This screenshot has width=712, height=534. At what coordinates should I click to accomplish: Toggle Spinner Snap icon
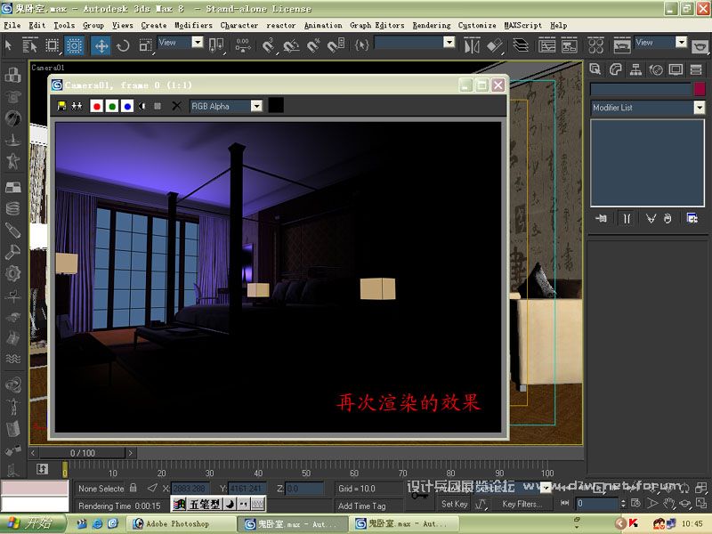coord(336,45)
